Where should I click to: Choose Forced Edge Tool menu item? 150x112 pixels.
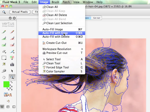(x=62, y=67)
